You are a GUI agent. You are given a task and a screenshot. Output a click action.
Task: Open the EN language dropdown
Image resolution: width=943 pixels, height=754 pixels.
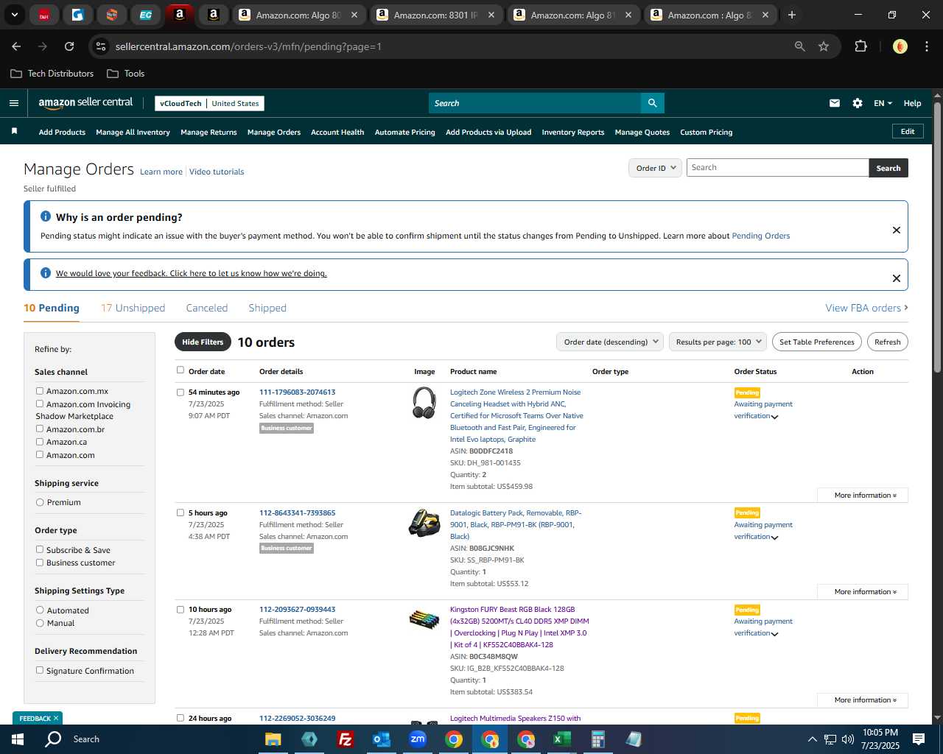(x=883, y=103)
